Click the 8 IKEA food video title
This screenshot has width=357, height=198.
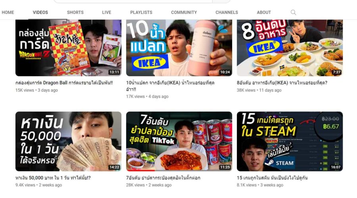(x=282, y=83)
